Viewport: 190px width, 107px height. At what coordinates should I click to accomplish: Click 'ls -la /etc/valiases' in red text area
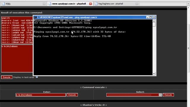pyautogui.click(x=9, y=46)
